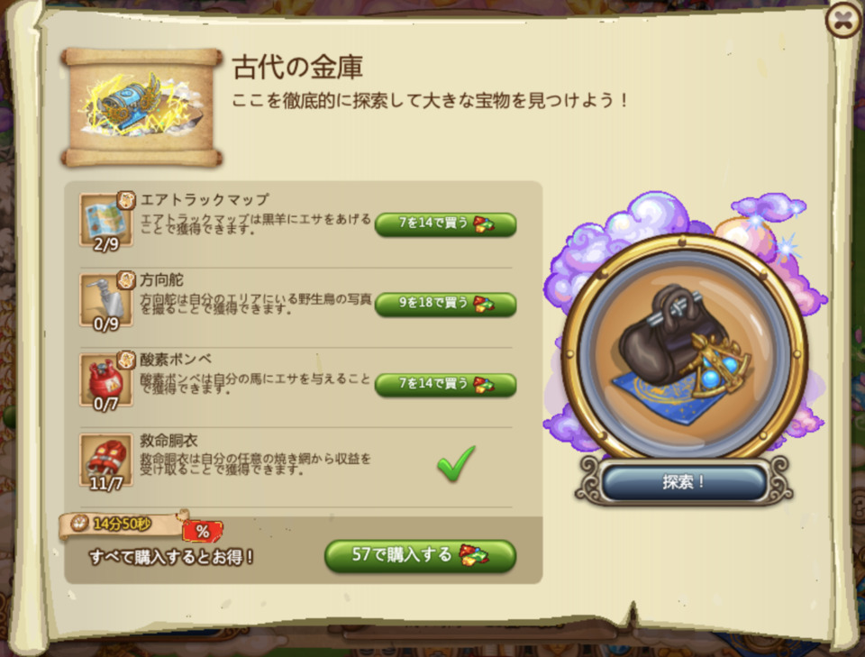
Task: Click the 救命胴衣 life jacket icon
Action: point(106,461)
